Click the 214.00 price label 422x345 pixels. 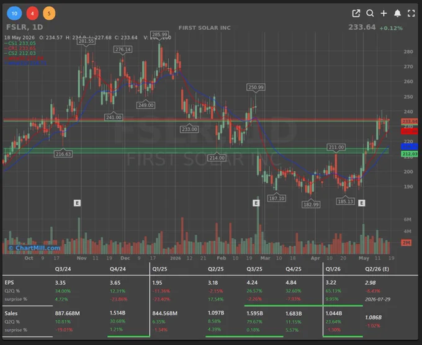coord(217,158)
